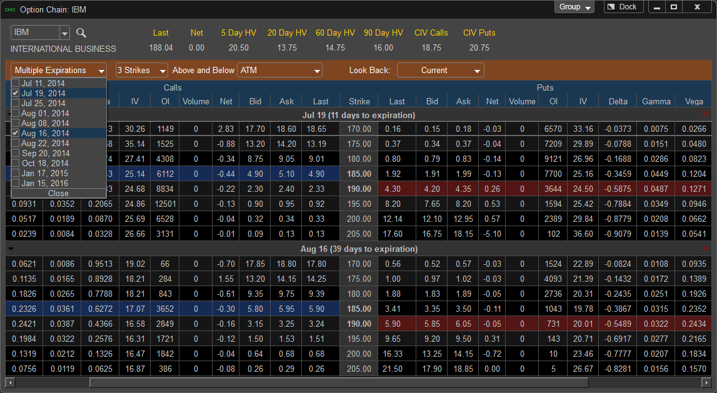Click horizontal scrollbar left arrow
Screen dimensions: 717x393
point(9,382)
